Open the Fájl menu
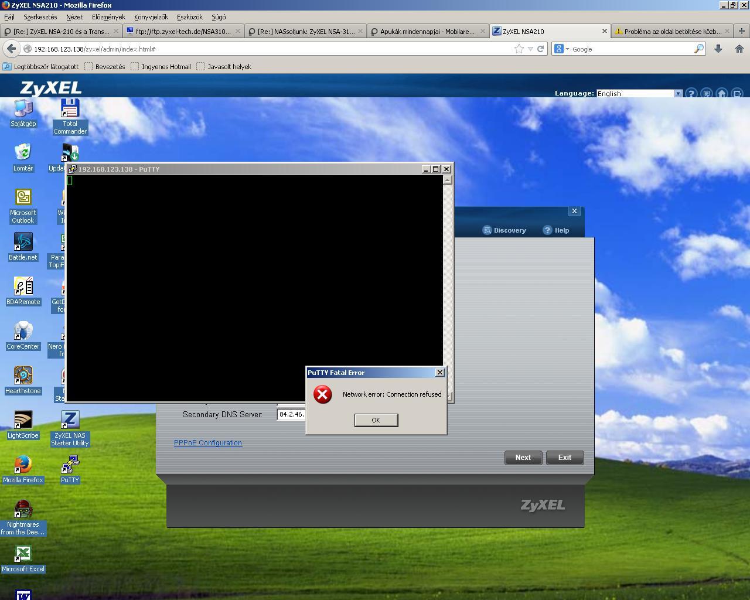 click(x=9, y=17)
